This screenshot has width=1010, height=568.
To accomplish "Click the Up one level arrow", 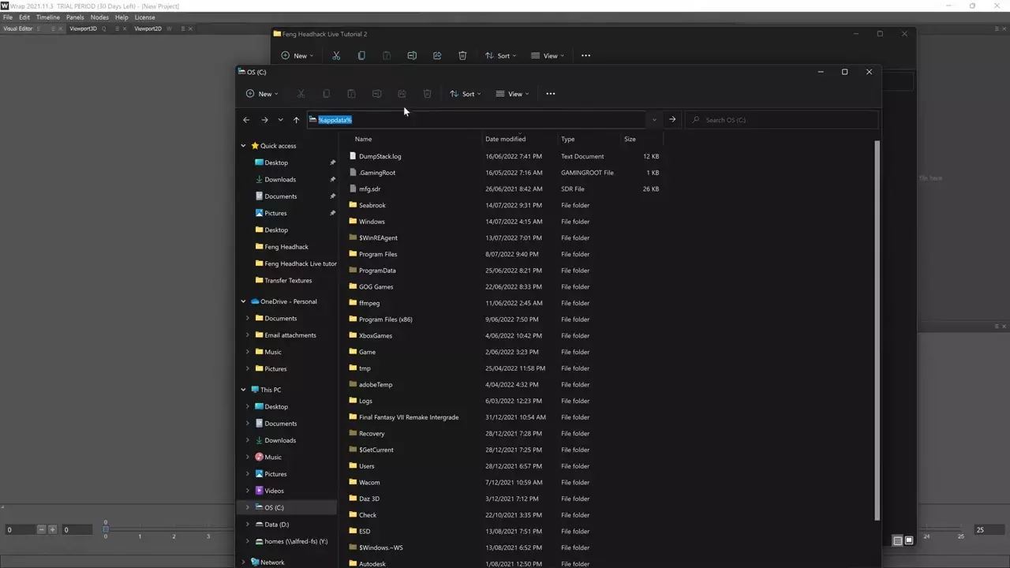I will coord(296,120).
